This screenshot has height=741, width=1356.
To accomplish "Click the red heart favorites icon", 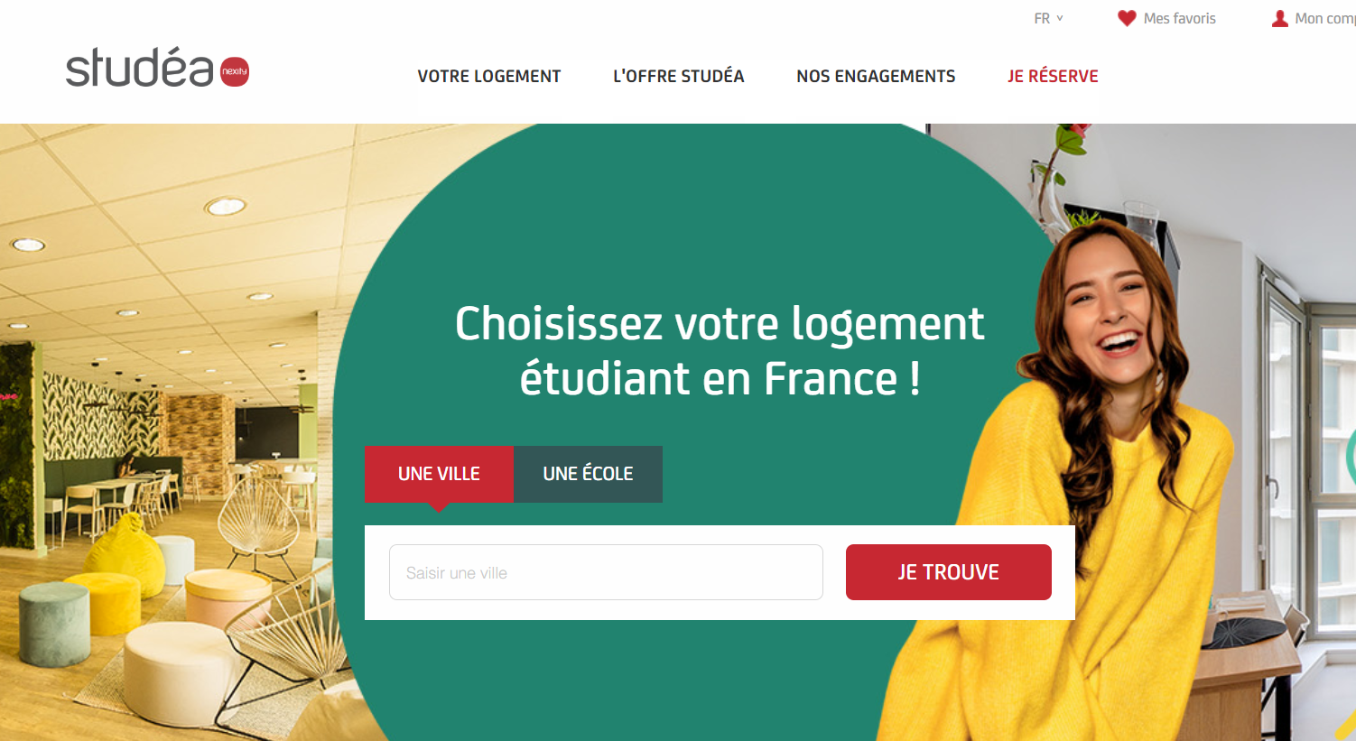I will pos(1127,18).
